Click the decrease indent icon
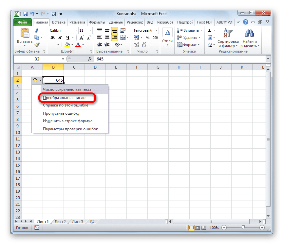The image size is (283, 244). click(x=100, y=45)
